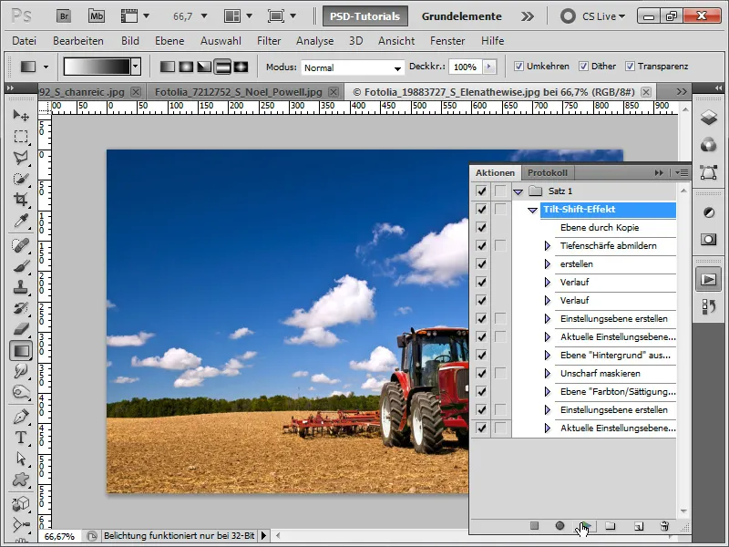Launch Adobe Bridge from top bar
The height and width of the screenshot is (547, 729).
[x=64, y=16]
